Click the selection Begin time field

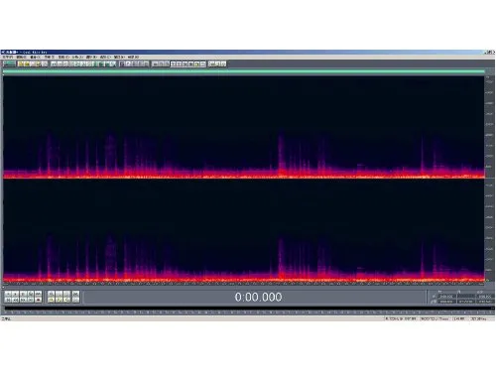click(x=446, y=297)
